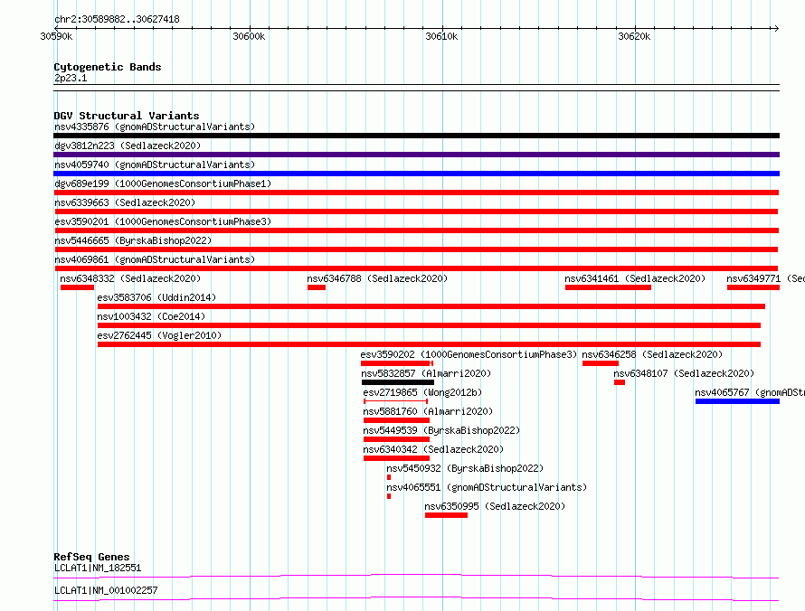Click the Cytogenetic Bands track heading
Screen dimensions: 805x611
click(x=108, y=67)
